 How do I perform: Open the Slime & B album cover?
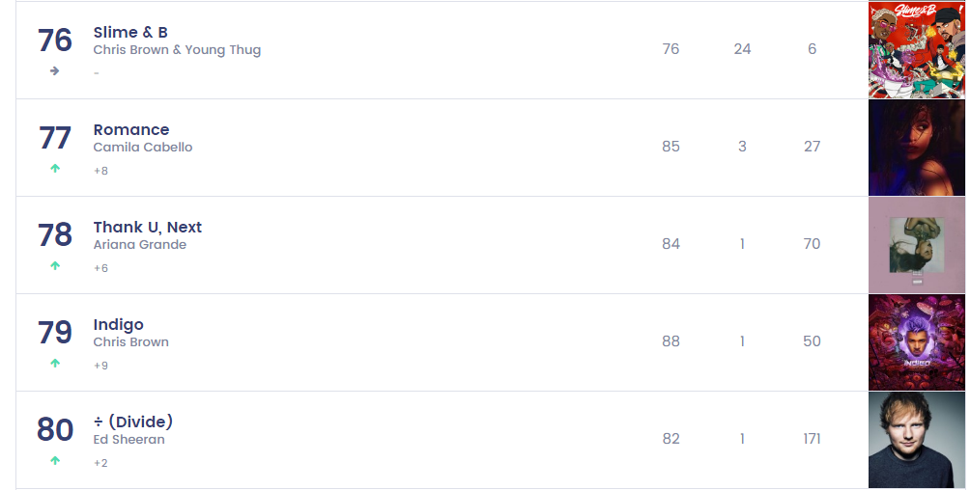click(916, 50)
